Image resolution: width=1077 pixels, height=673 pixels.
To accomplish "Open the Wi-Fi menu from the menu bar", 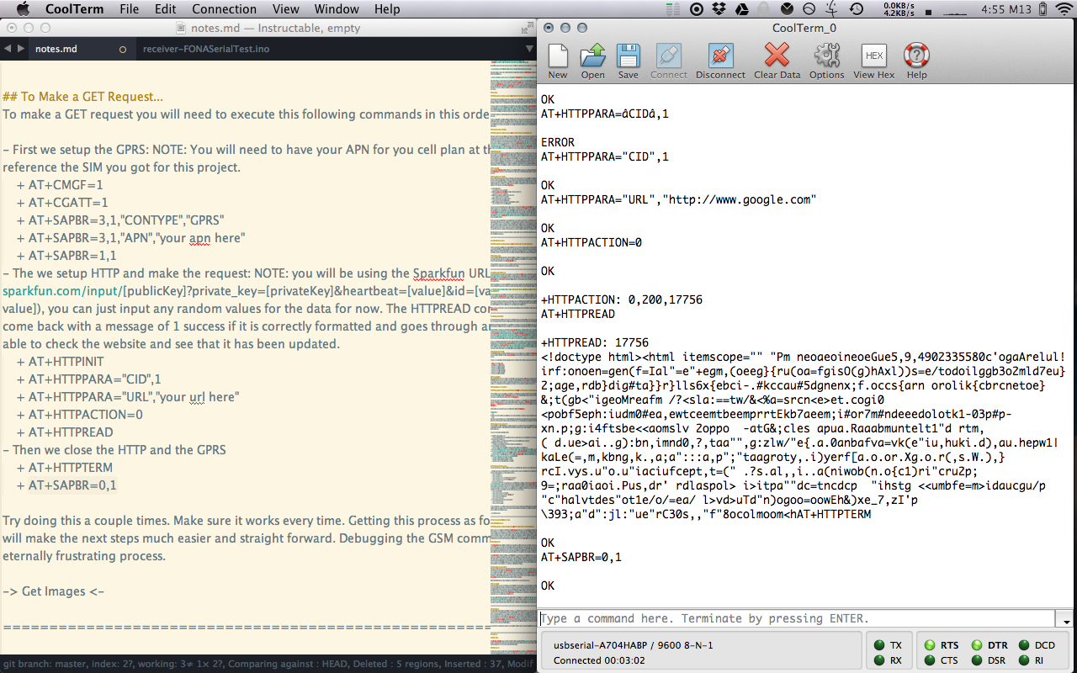I will (x=1064, y=9).
